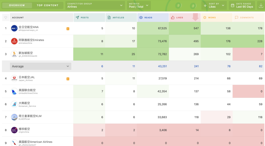Click the Singapore Airlines account logo
The image size is (265, 146).
14,54
